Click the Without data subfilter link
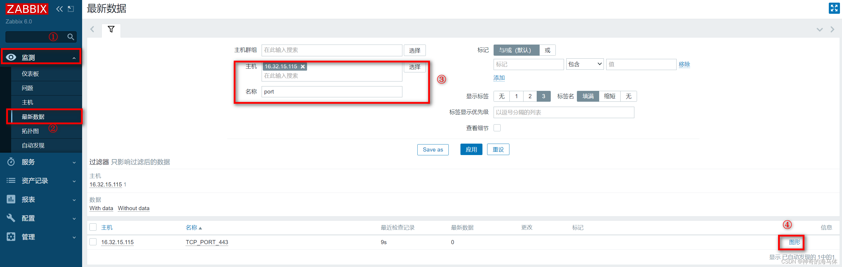The width and height of the screenshot is (842, 267). [x=134, y=208]
